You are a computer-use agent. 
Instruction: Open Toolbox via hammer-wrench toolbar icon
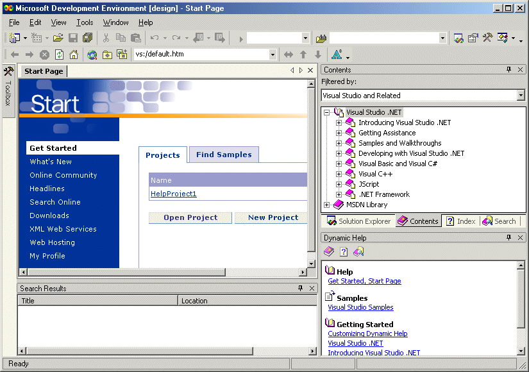tap(487, 38)
